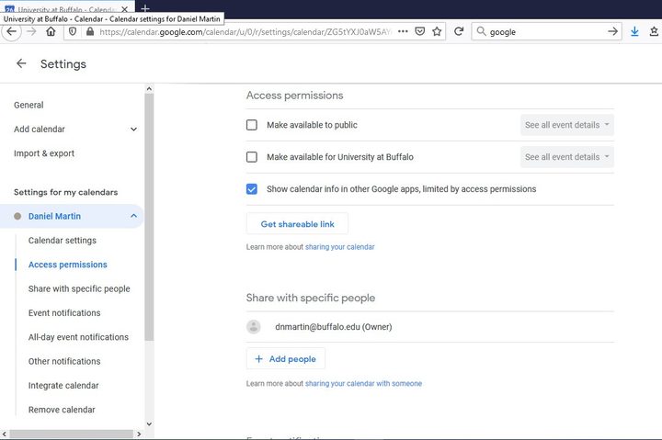
Task: Click the Access permissions section heading
Action: click(295, 96)
